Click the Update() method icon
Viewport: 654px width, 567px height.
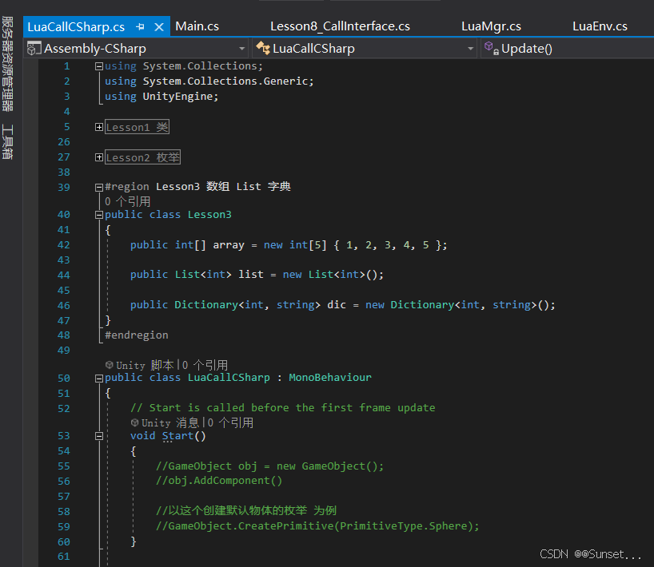[491, 48]
